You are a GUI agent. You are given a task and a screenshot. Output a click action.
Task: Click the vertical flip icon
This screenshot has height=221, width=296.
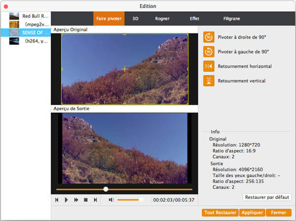209,81
